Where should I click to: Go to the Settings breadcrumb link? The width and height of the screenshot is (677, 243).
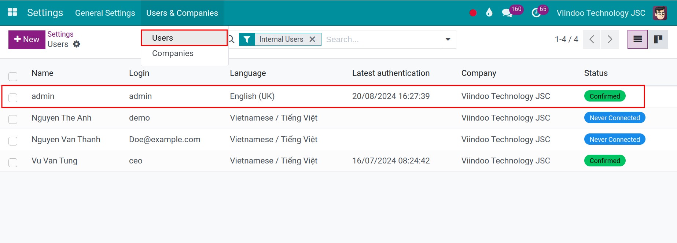coord(60,34)
